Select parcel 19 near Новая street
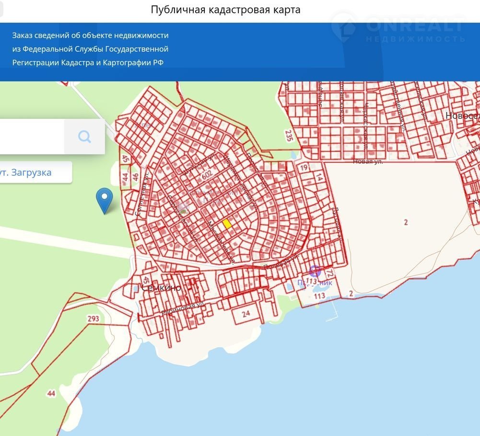 tap(303, 168)
